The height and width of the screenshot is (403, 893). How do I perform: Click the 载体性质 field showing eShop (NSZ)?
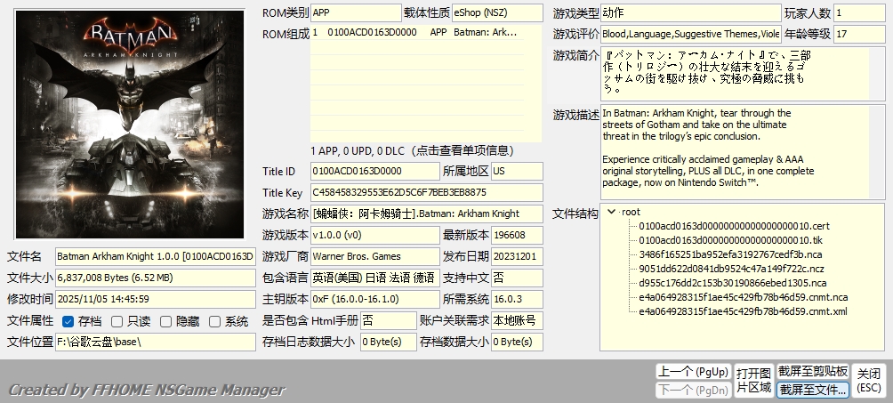click(x=497, y=12)
